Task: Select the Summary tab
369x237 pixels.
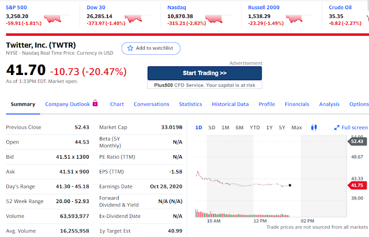Action: [23, 104]
